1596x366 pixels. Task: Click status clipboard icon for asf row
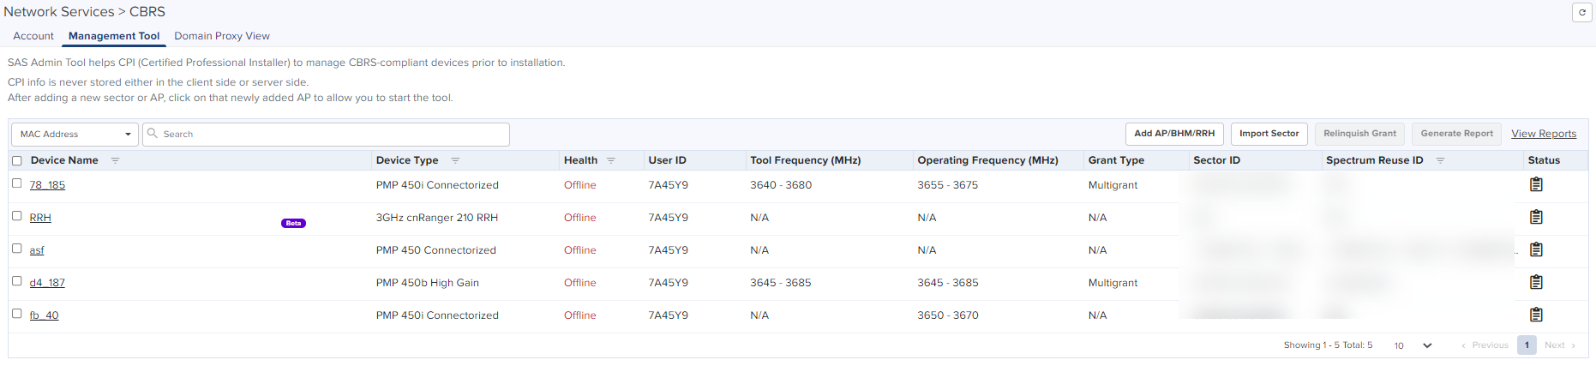(1536, 249)
